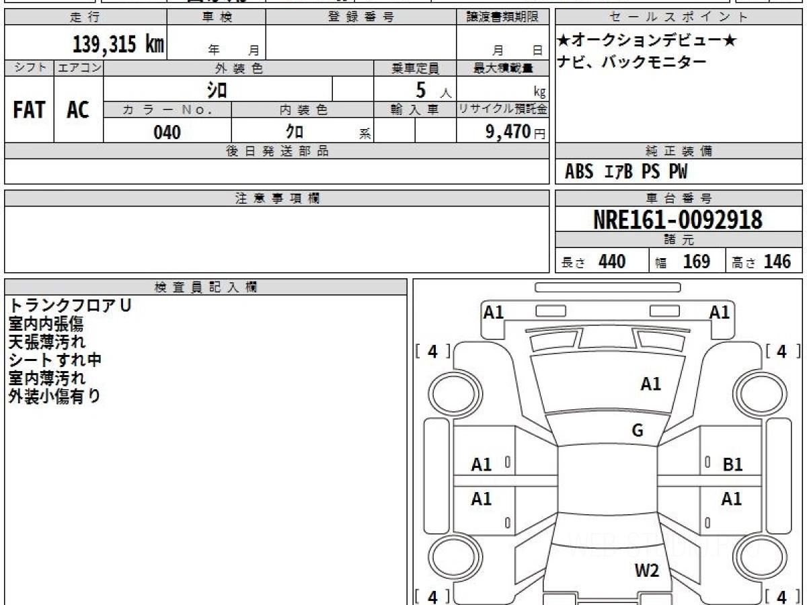Click the A1 mark directly below B1
Screen dimensions: 807x605
click(x=732, y=499)
